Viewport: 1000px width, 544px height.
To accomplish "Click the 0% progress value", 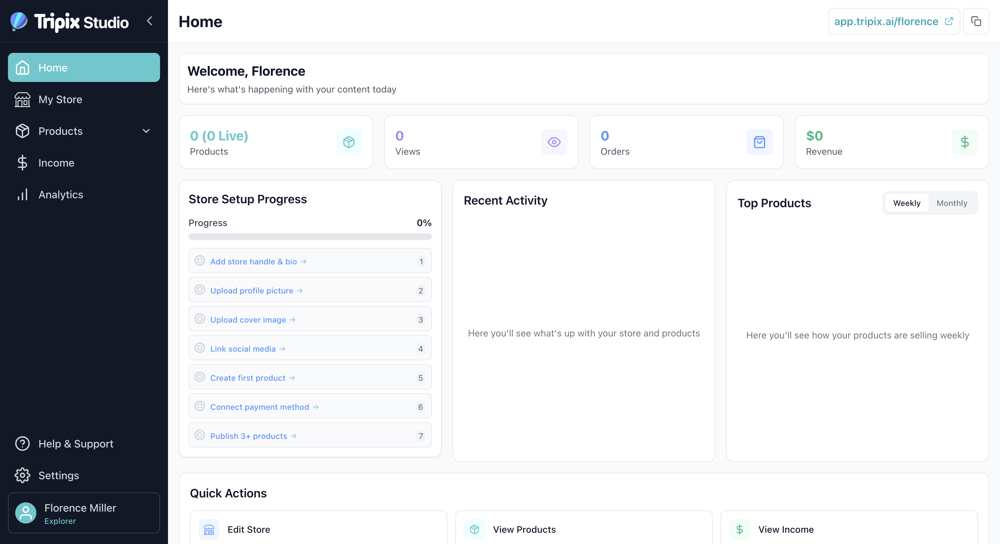I will (424, 223).
